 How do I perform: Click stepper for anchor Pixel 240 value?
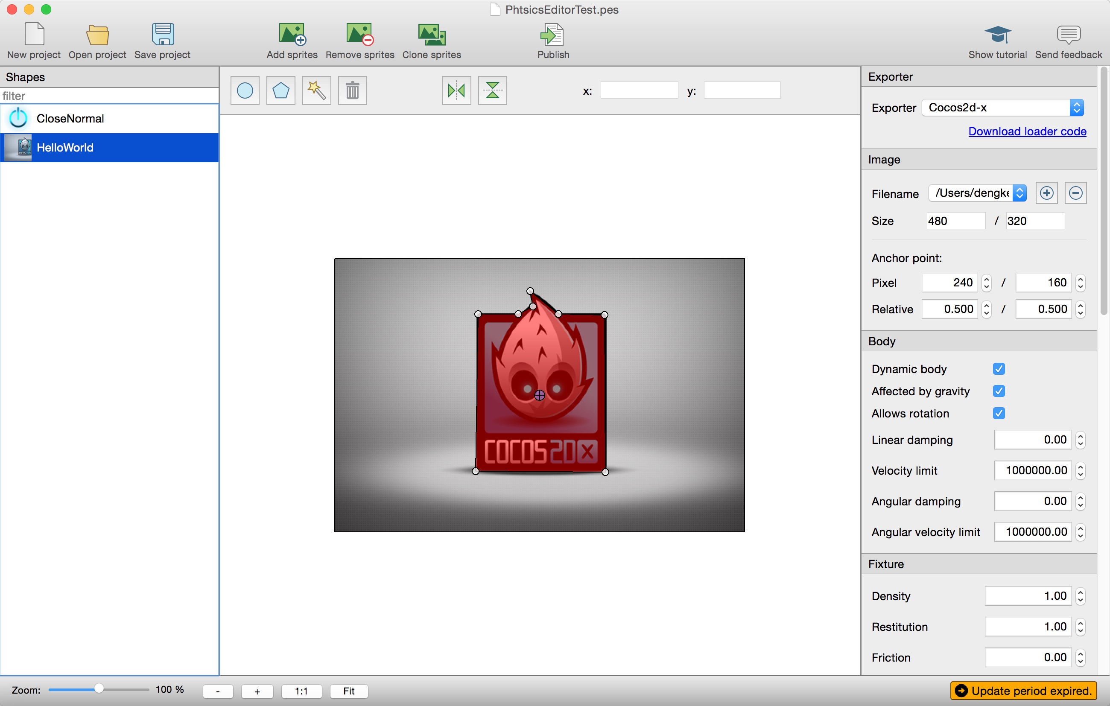click(986, 283)
